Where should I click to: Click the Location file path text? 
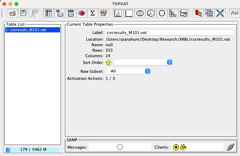(x=168, y=39)
